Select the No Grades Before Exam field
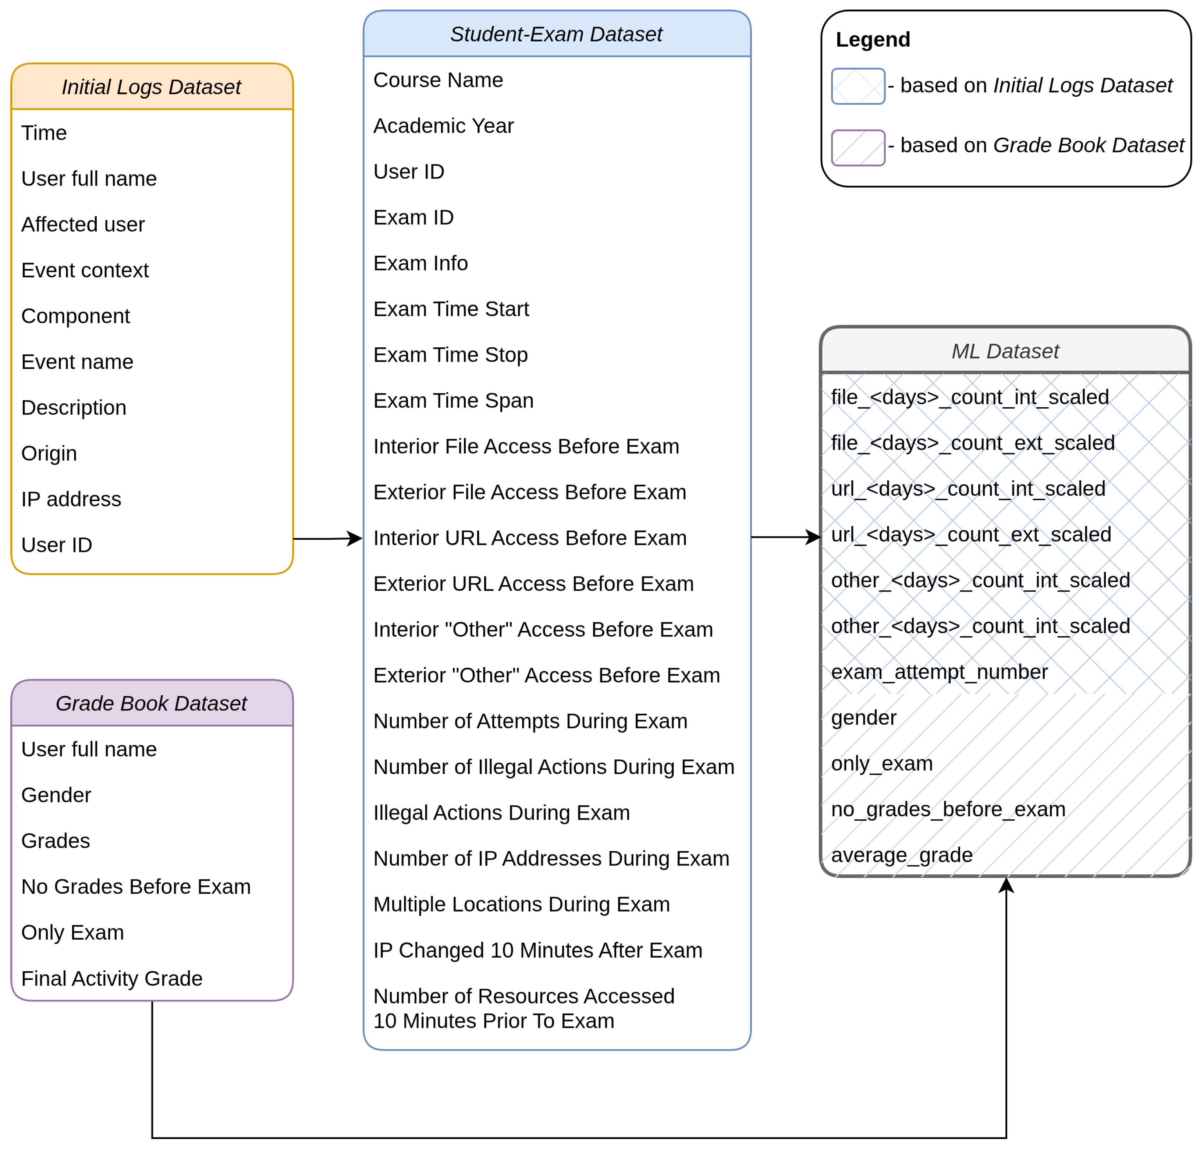 [x=136, y=886]
